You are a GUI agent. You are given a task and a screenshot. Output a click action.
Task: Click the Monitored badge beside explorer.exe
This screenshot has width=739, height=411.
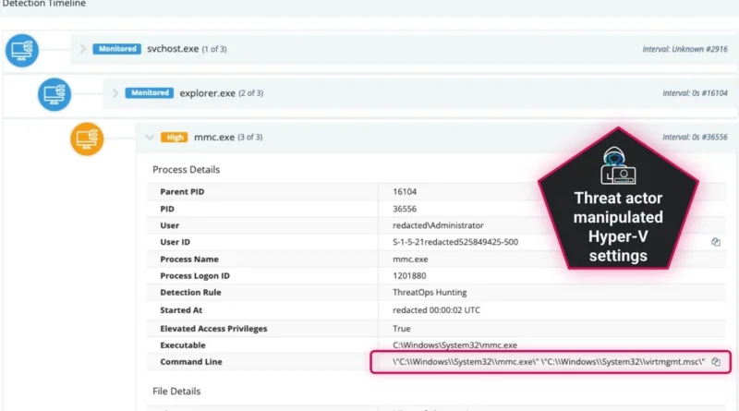click(x=149, y=93)
